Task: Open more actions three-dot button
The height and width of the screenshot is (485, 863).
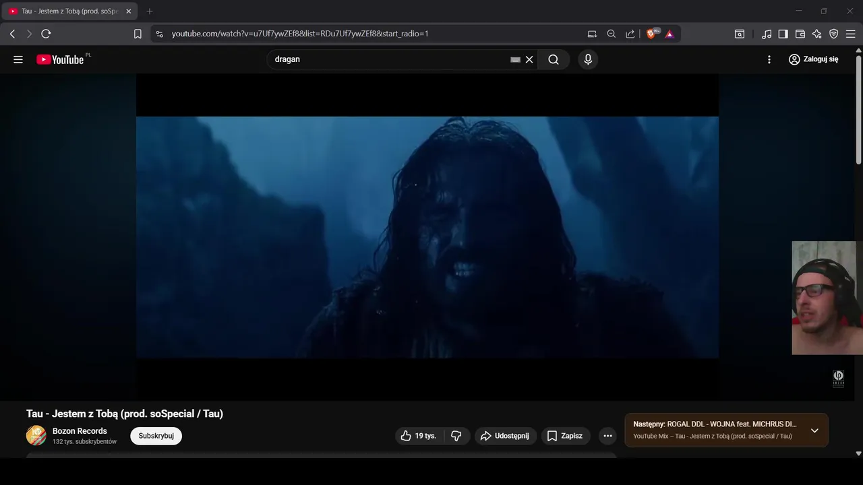Action: click(x=607, y=436)
